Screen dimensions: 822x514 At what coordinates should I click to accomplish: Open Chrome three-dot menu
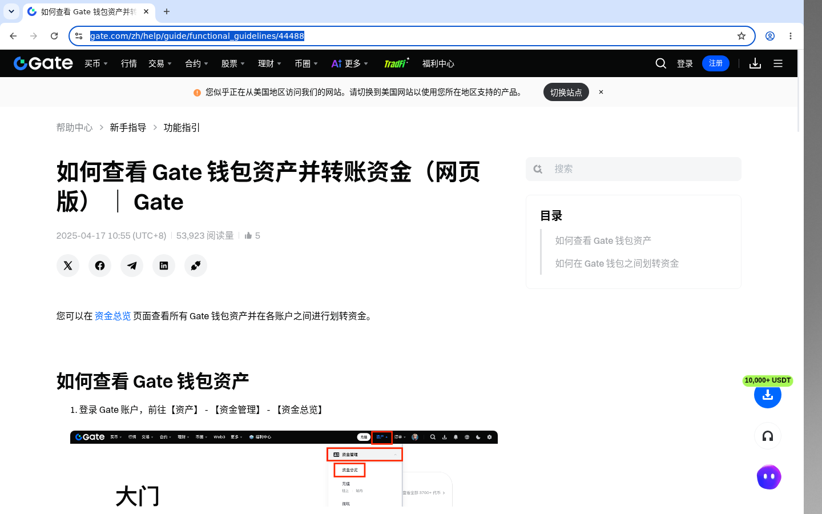pos(791,36)
